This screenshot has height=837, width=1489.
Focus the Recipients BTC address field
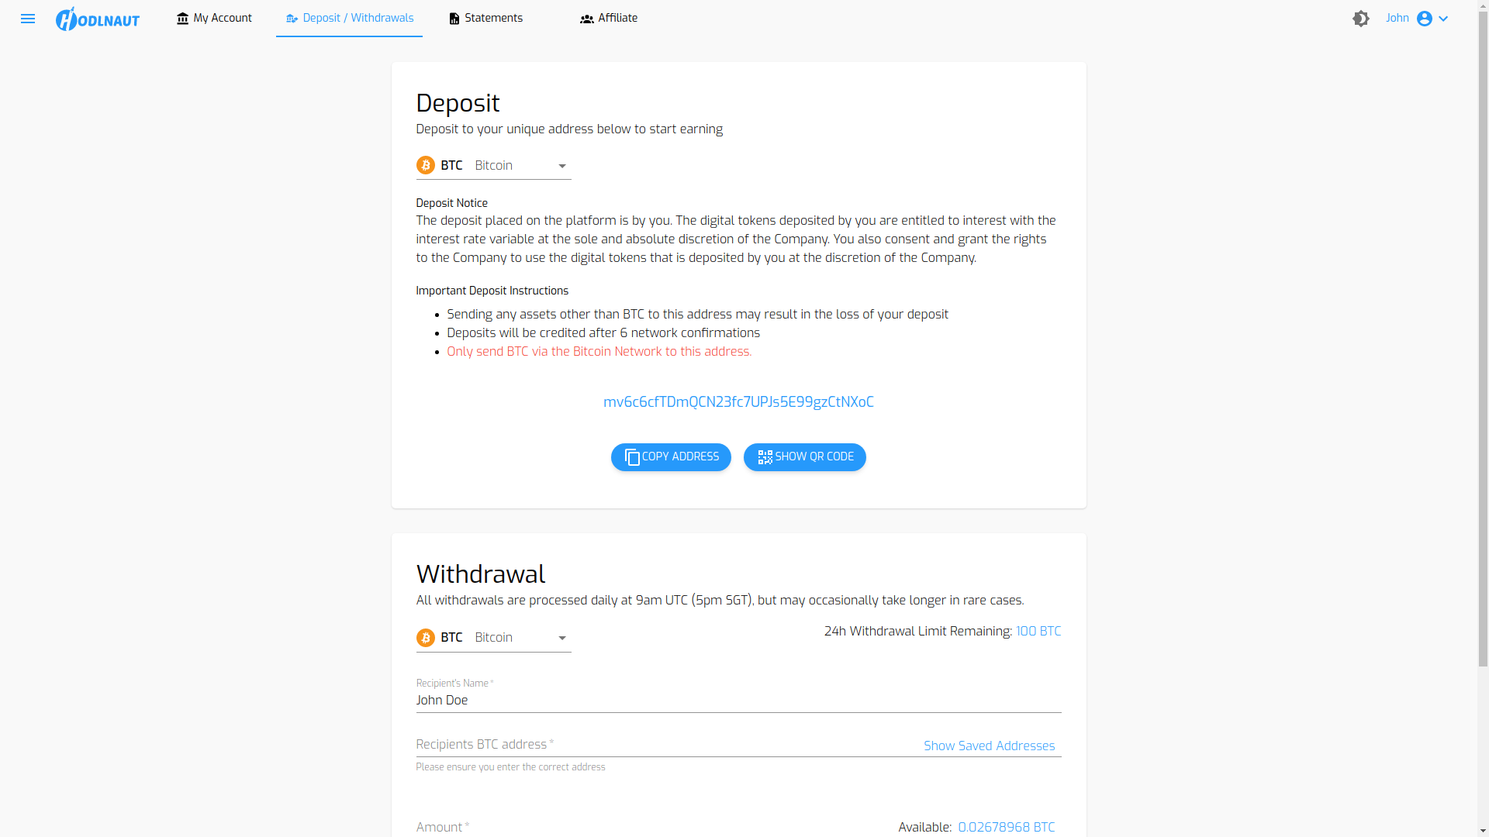667,745
